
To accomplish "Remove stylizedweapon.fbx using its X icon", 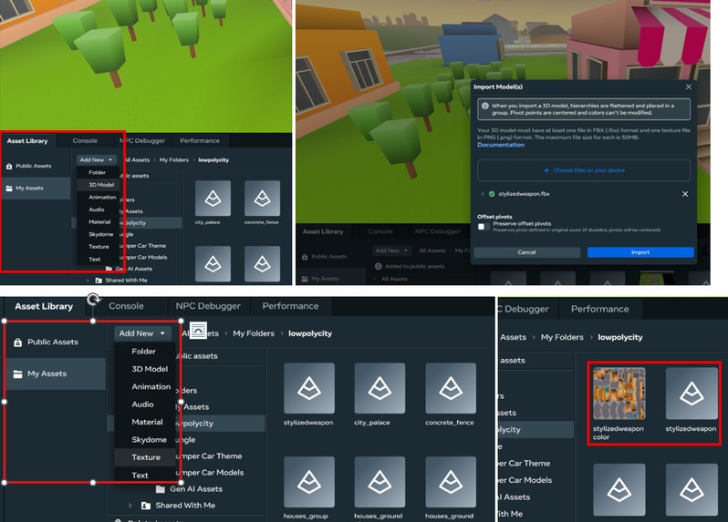I will [685, 194].
